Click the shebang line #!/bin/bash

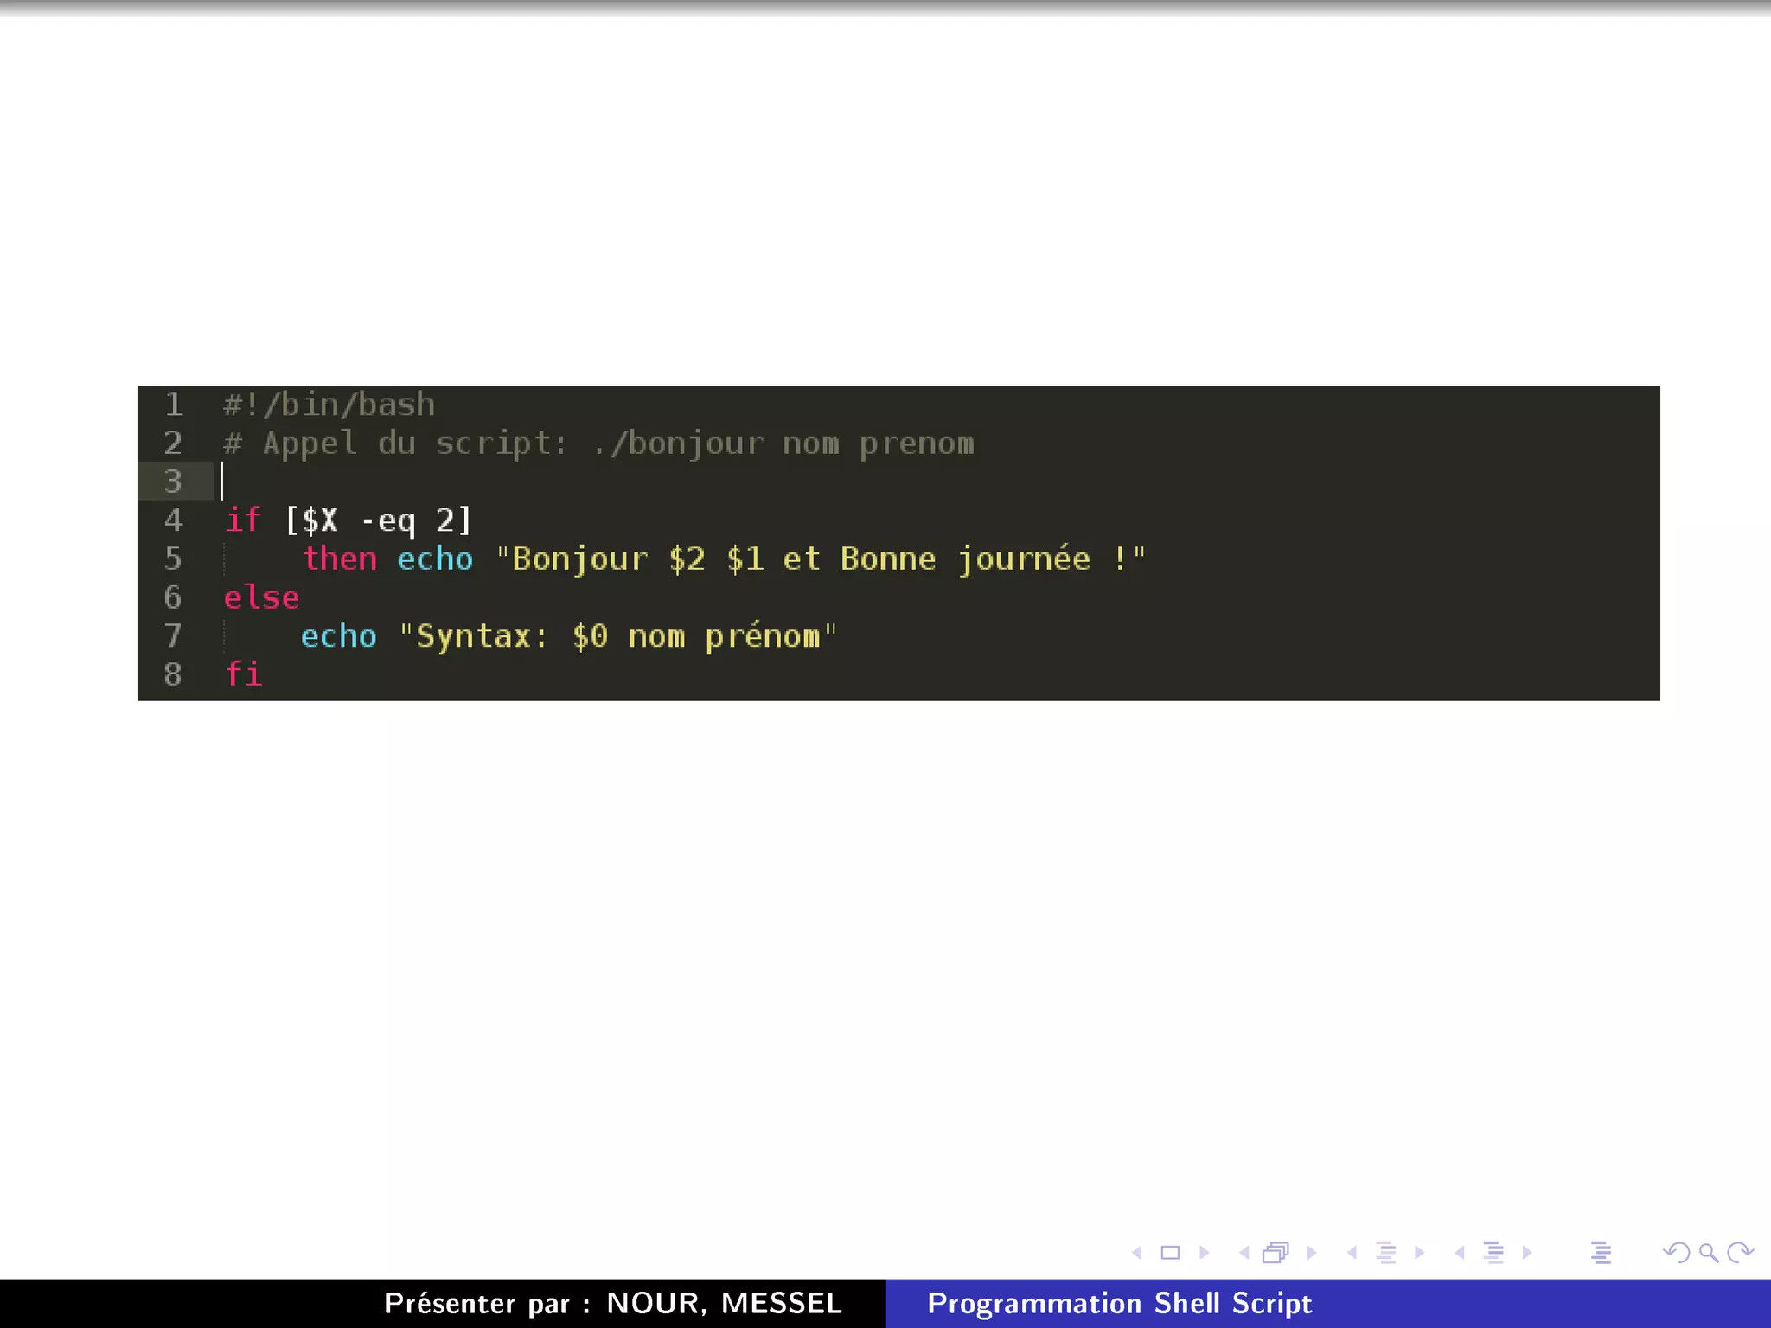click(x=329, y=405)
